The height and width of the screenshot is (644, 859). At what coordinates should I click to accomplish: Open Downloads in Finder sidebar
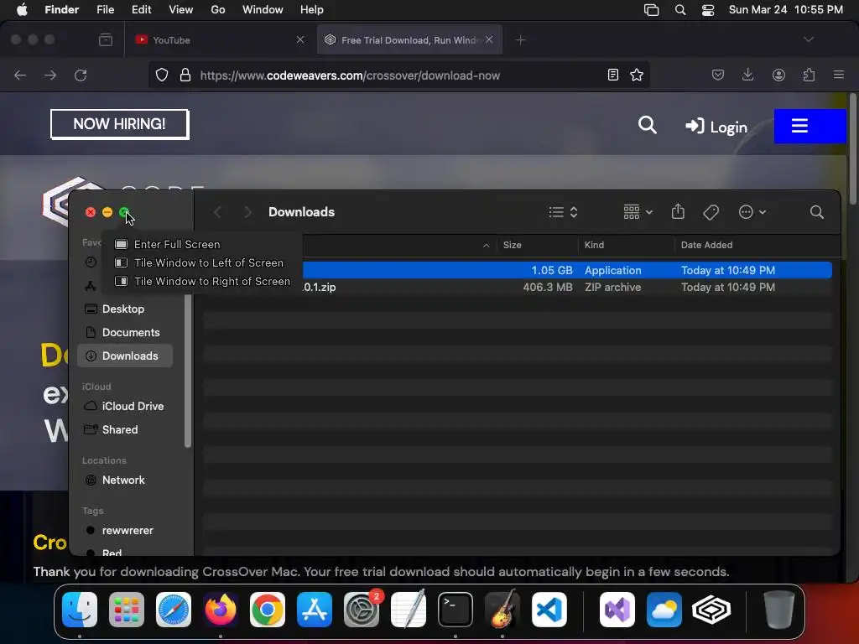pos(126,356)
